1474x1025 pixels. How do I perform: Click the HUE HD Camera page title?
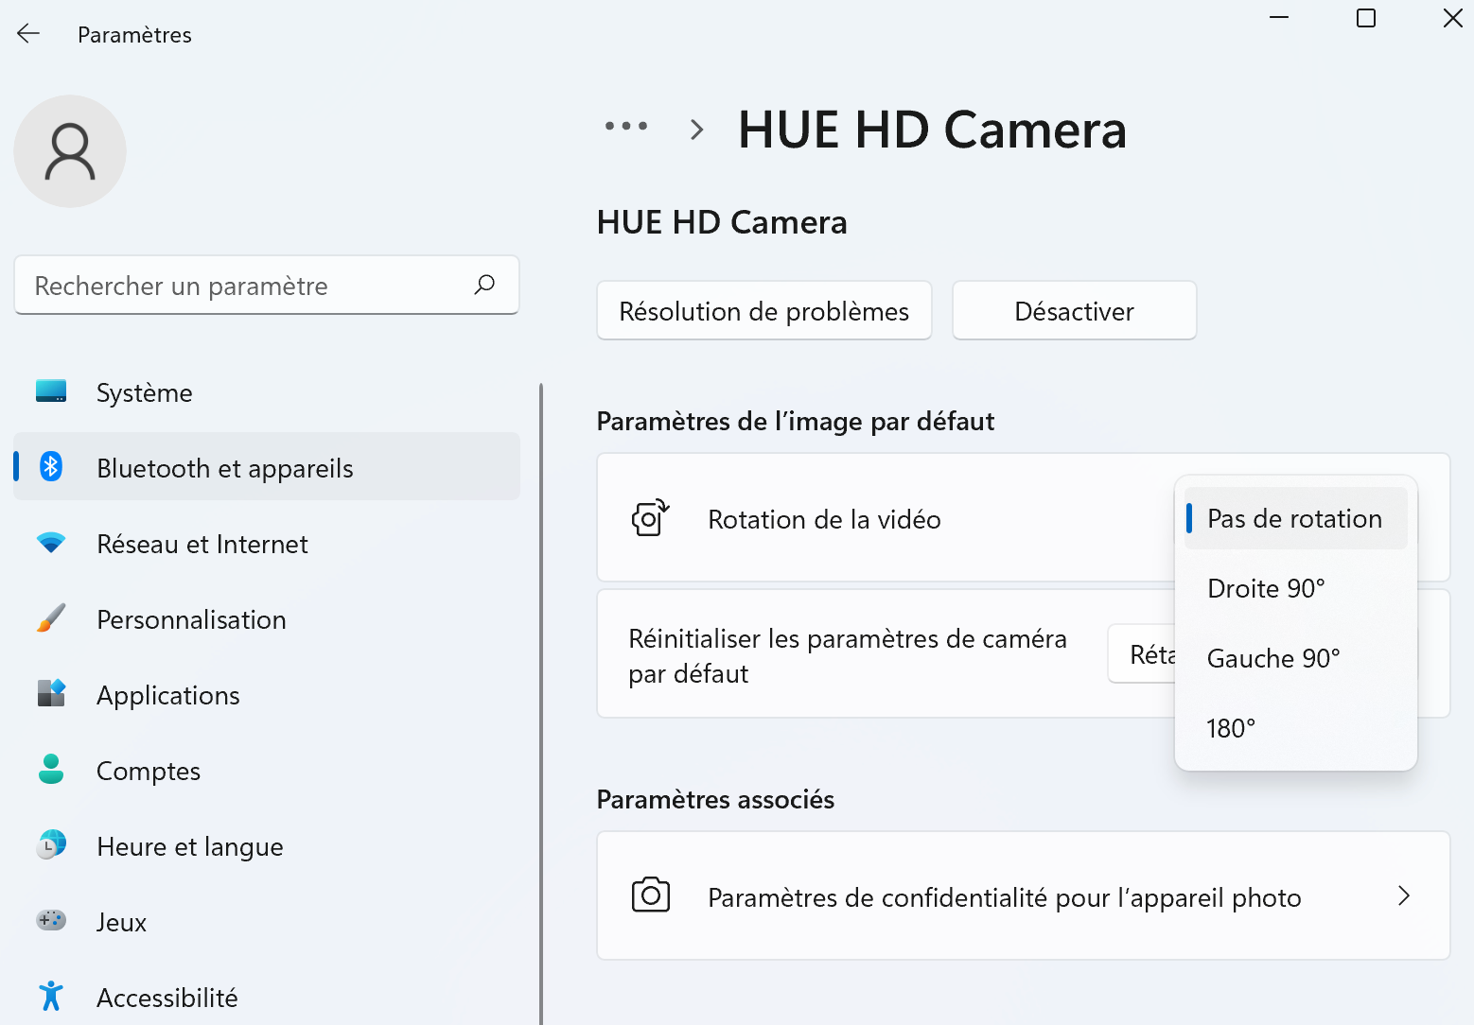coord(932,130)
